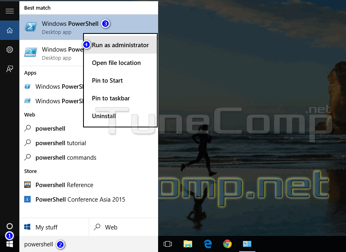Switch to Web search results button
346x252 pixels.
(123, 227)
